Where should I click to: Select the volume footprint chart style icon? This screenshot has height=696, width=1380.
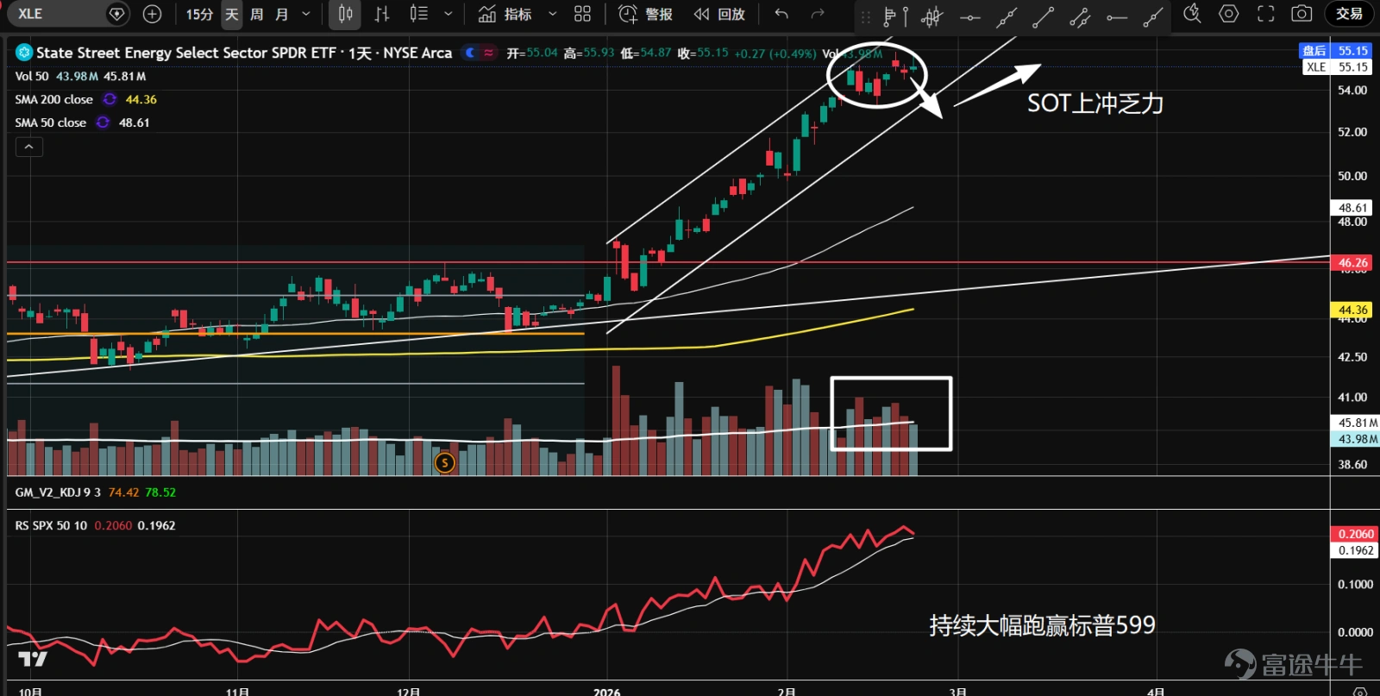418,14
